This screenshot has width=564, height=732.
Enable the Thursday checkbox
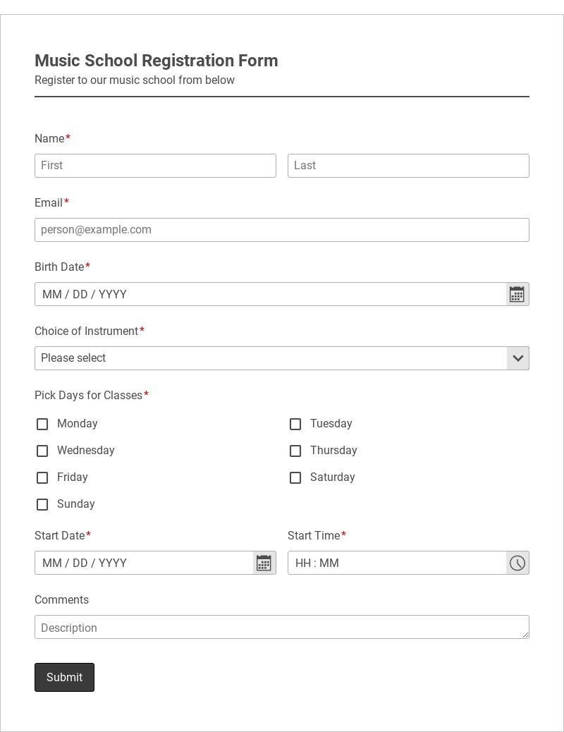pyautogui.click(x=295, y=451)
